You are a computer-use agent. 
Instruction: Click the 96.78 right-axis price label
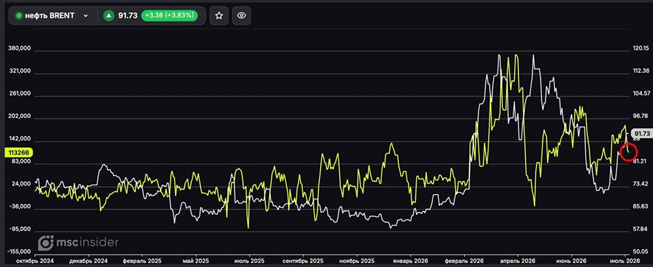pos(641,115)
